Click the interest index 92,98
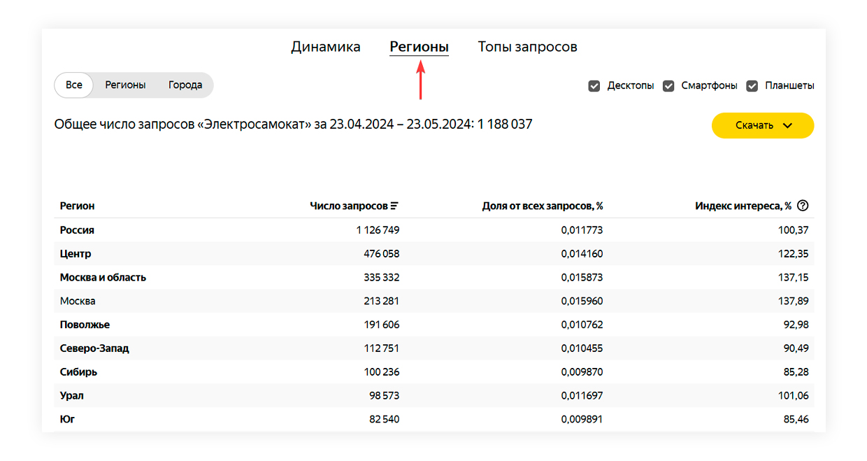The image size is (867, 461). (795, 325)
